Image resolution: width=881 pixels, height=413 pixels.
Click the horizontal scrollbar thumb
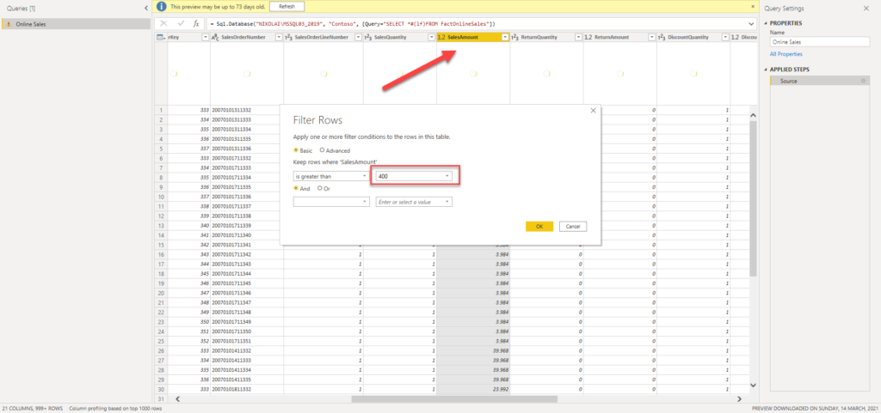454,399
